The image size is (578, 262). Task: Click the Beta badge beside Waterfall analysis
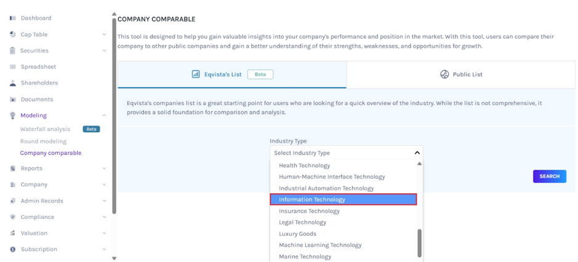[91, 129]
